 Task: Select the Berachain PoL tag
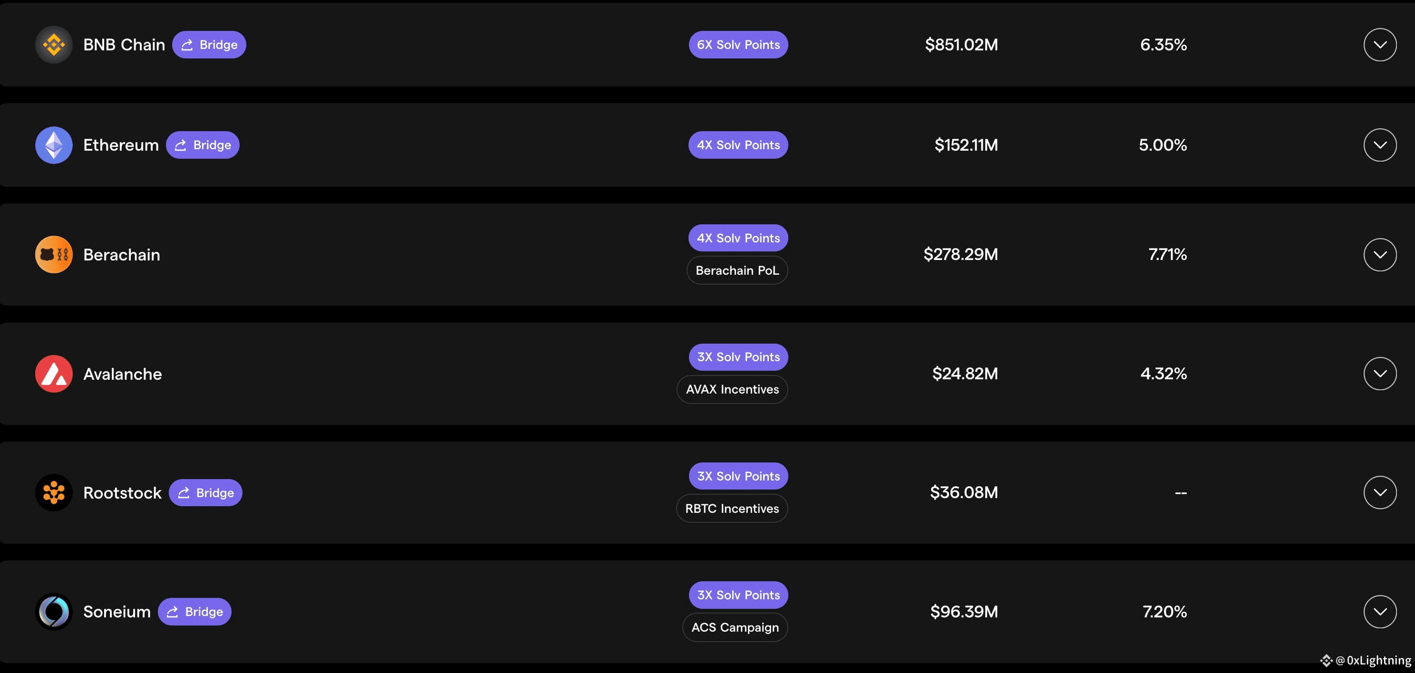[737, 270]
